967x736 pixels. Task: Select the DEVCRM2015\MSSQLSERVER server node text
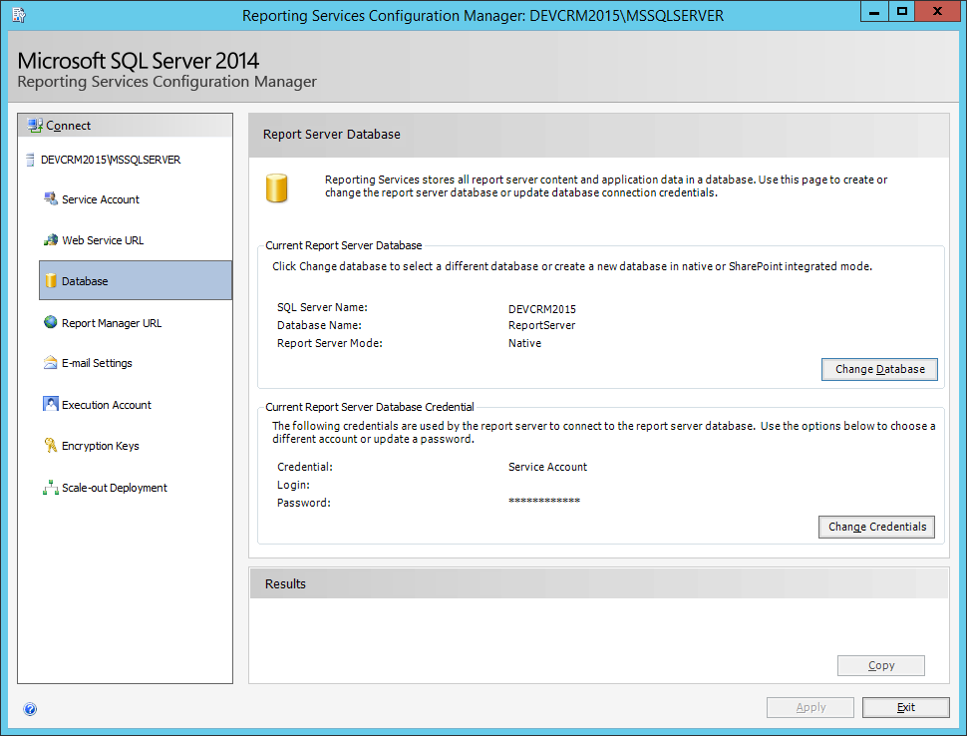pyautogui.click(x=111, y=160)
